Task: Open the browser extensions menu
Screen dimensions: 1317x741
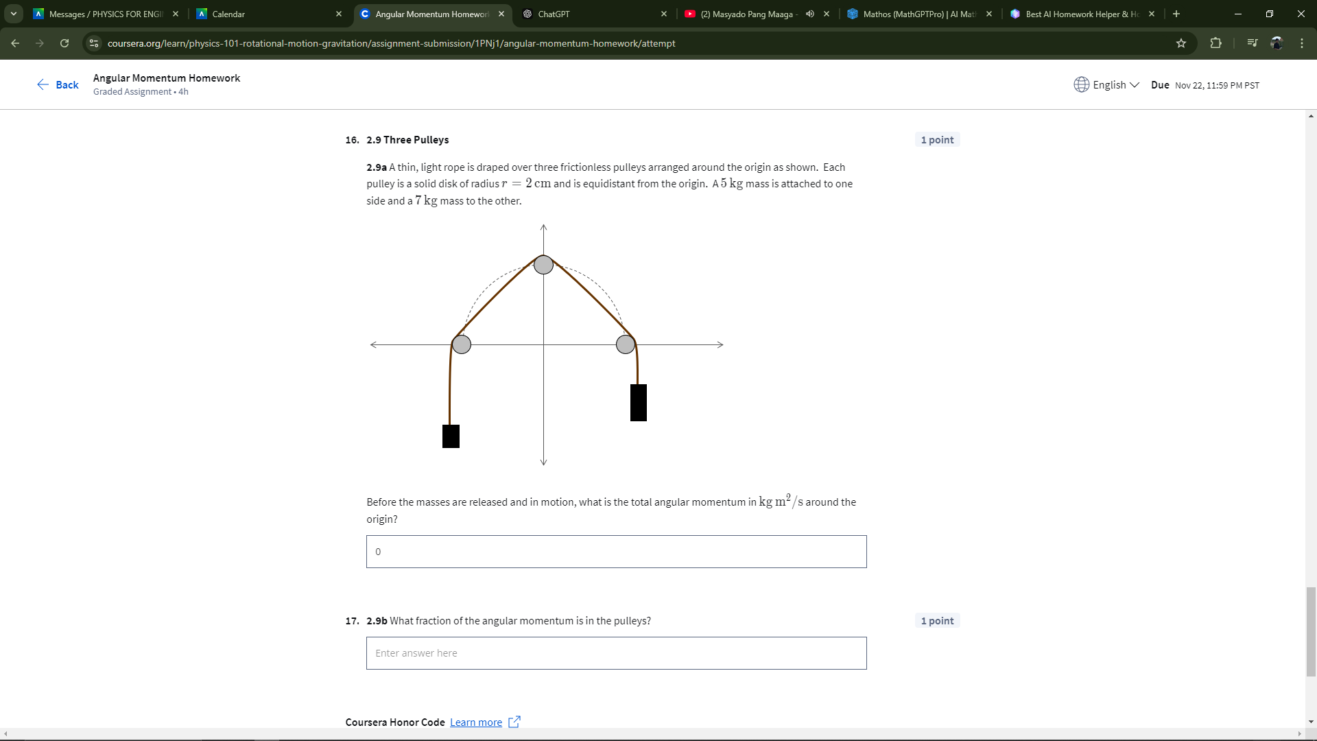Action: (x=1215, y=43)
